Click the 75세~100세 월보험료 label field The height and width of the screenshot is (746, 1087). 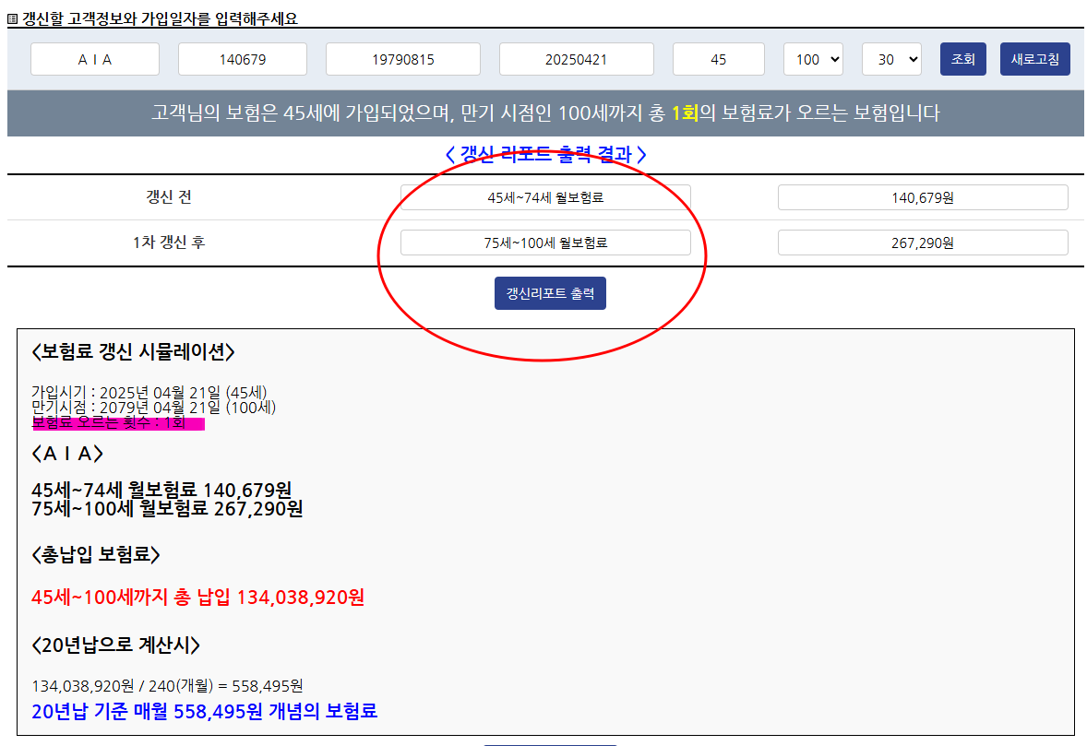544,242
